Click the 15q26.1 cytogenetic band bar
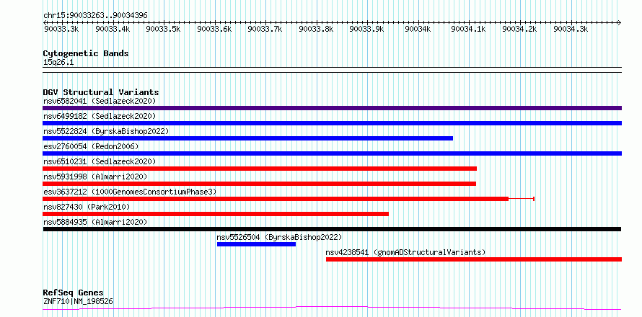The image size is (642, 317). tap(332, 70)
